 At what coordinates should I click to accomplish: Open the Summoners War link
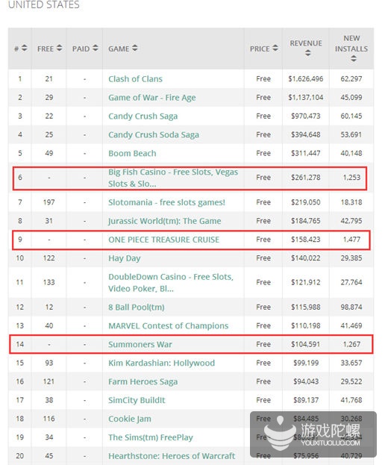coord(140,344)
